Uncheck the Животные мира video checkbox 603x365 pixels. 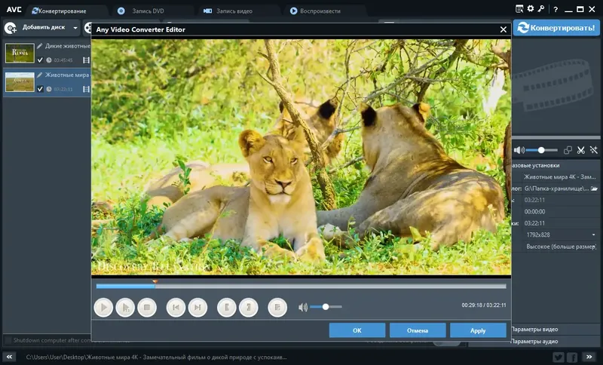40,89
